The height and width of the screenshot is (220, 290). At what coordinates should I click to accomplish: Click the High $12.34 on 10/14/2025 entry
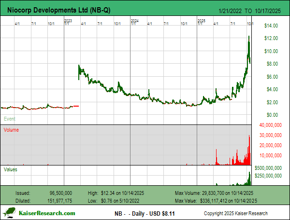click(116, 193)
